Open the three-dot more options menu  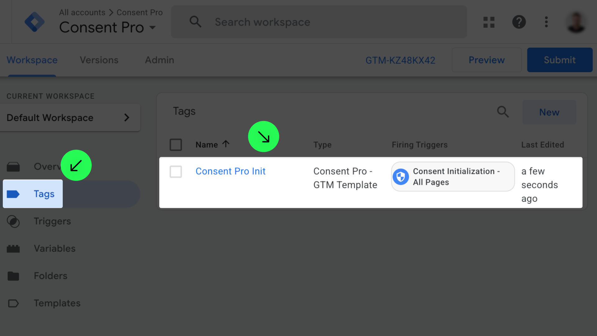(x=546, y=22)
